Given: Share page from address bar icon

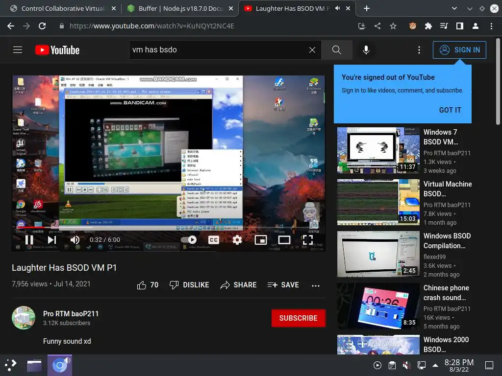Looking at the screenshot, I should pos(377,26).
